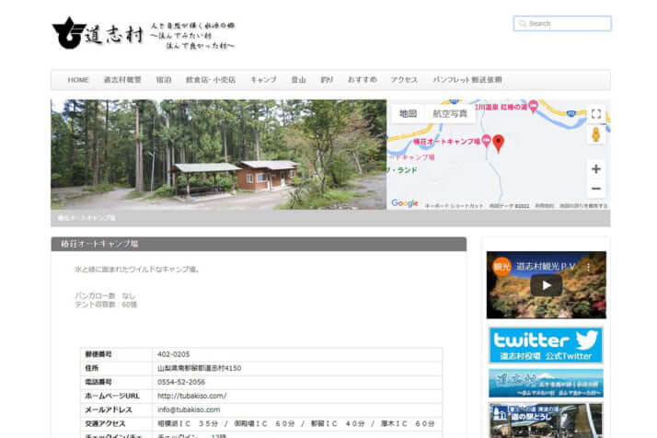Image resolution: width=657 pixels, height=438 pixels.
Task: Click the red location pin on map
Action: tap(499, 143)
